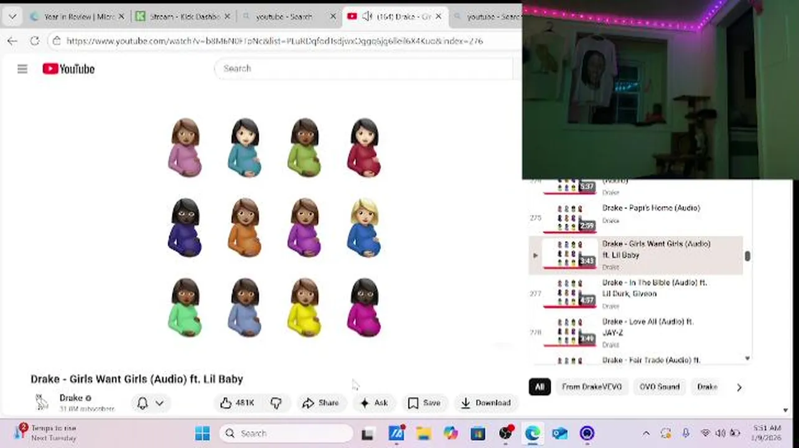Screen dimensions: 799x448
Task: Open Wi-Fi network settings in system tray
Action: click(706, 434)
